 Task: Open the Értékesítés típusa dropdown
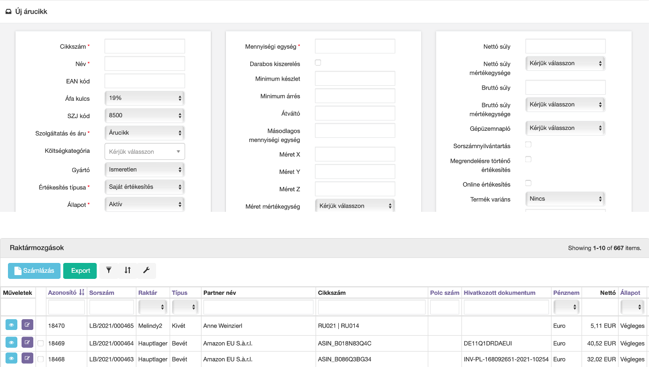pos(145,187)
